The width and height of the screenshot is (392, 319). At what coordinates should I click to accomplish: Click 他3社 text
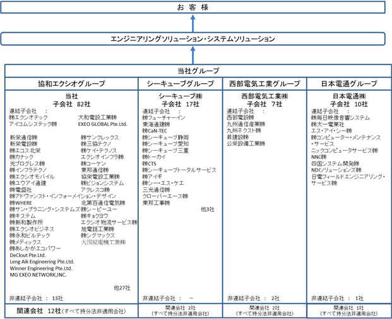[x=208, y=209]
